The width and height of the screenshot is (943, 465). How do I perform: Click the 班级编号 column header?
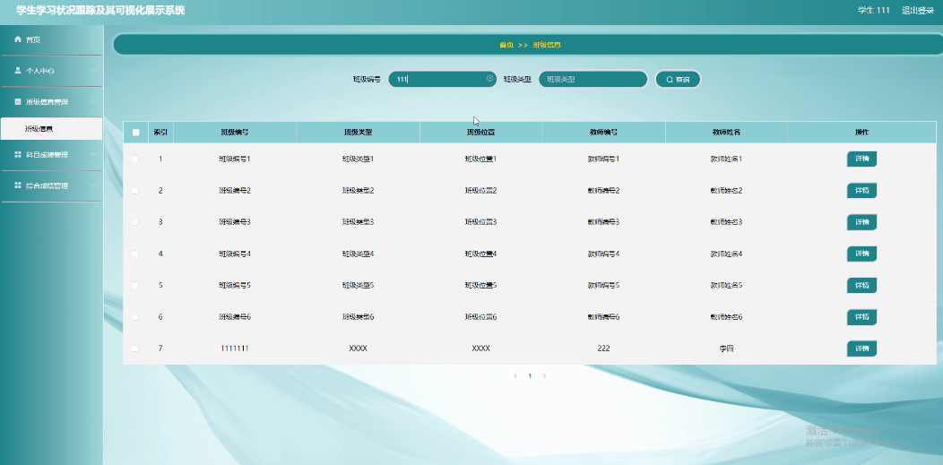click(235, 133)
